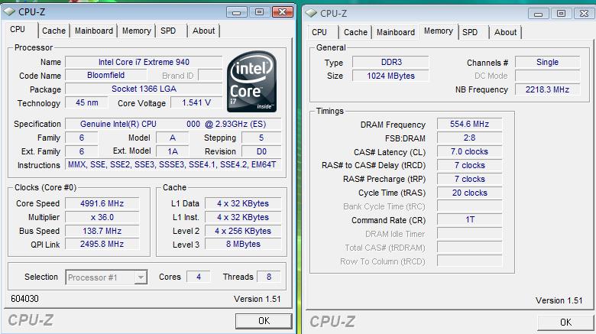This screenshot has width=596, height=334.
Task: Open Mainboard tab in left window
Action: click(x=94, y=31)
